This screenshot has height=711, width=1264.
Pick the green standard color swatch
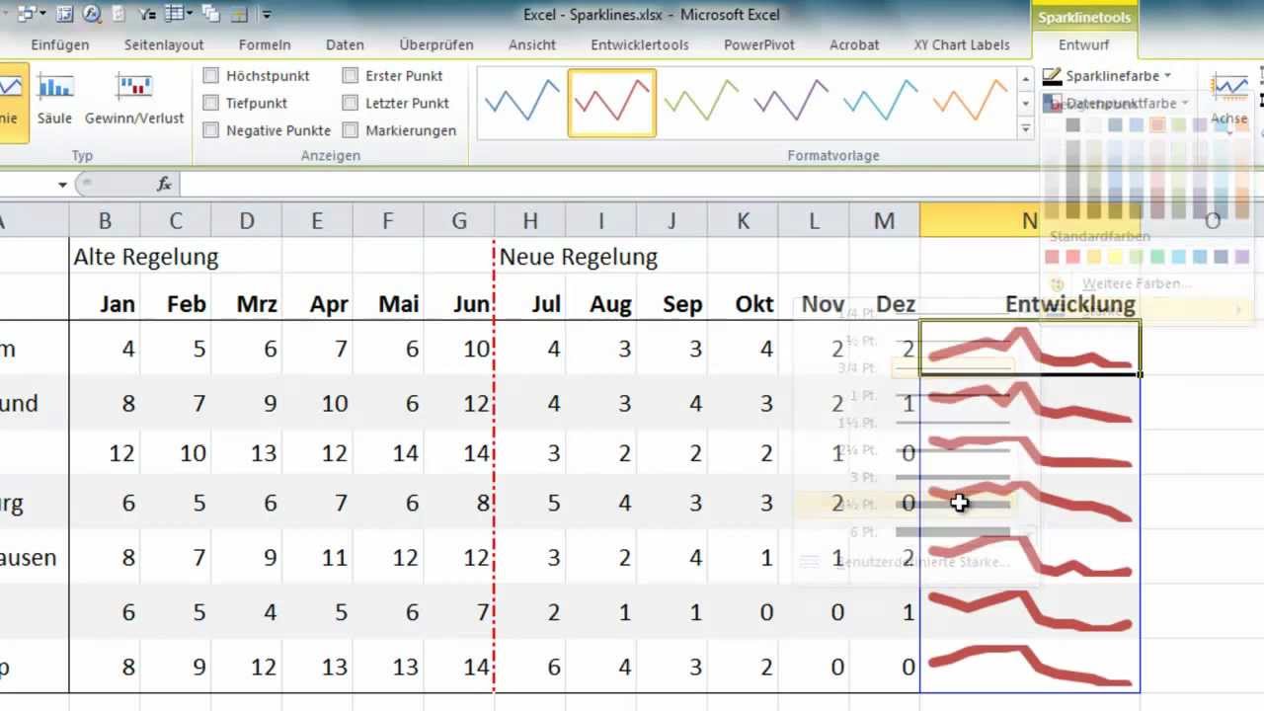pyautogui.click(x=1157, y=257)
